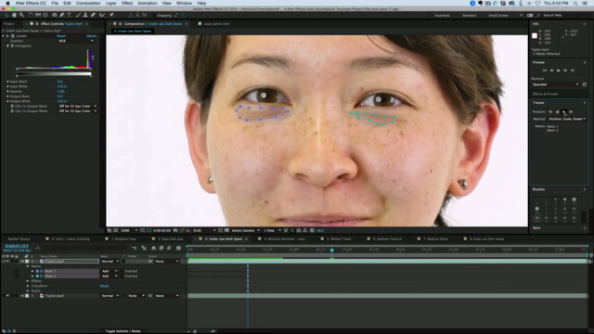This screenshot has width=594, height=334.
Task: Collapse the Levels effect twirl arrow
Action: [x=3, y=36]
